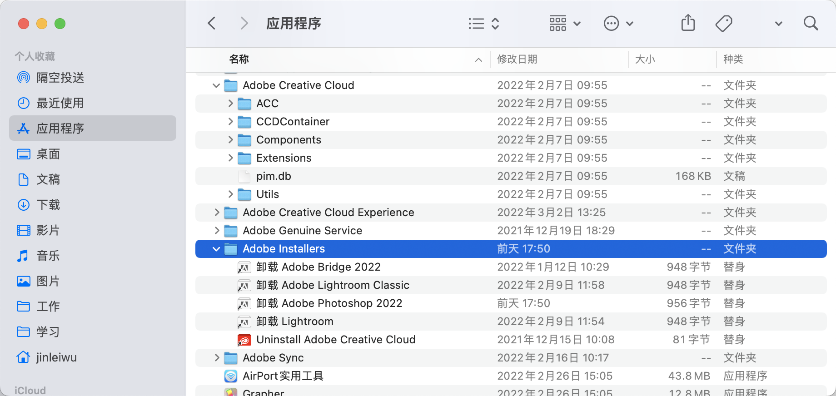Open the share button in toolbar
This screenshot has width=836, height=396.
point(688,23)
